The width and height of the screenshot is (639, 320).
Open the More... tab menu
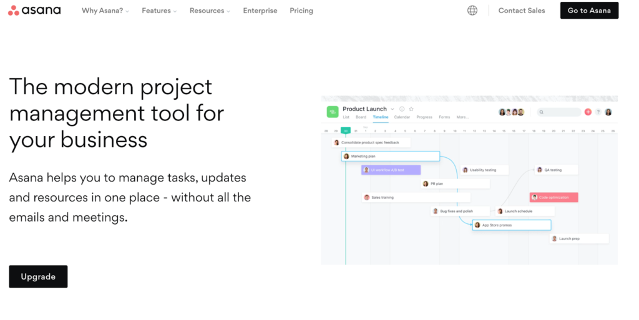coord(462,117)
